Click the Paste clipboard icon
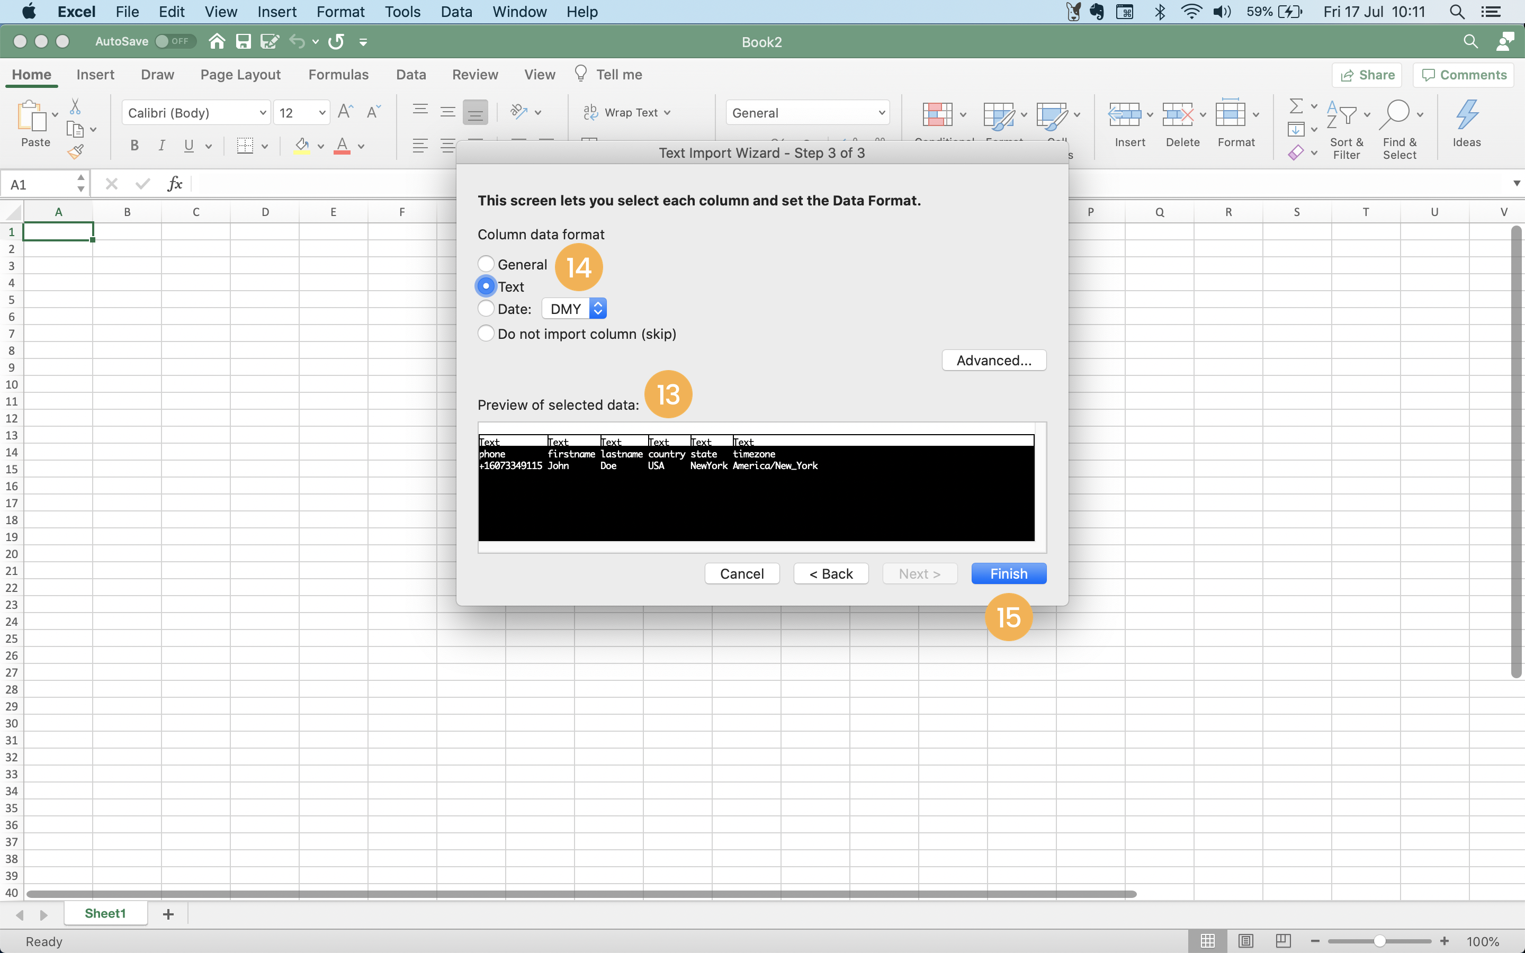 (x=32, y=116)
